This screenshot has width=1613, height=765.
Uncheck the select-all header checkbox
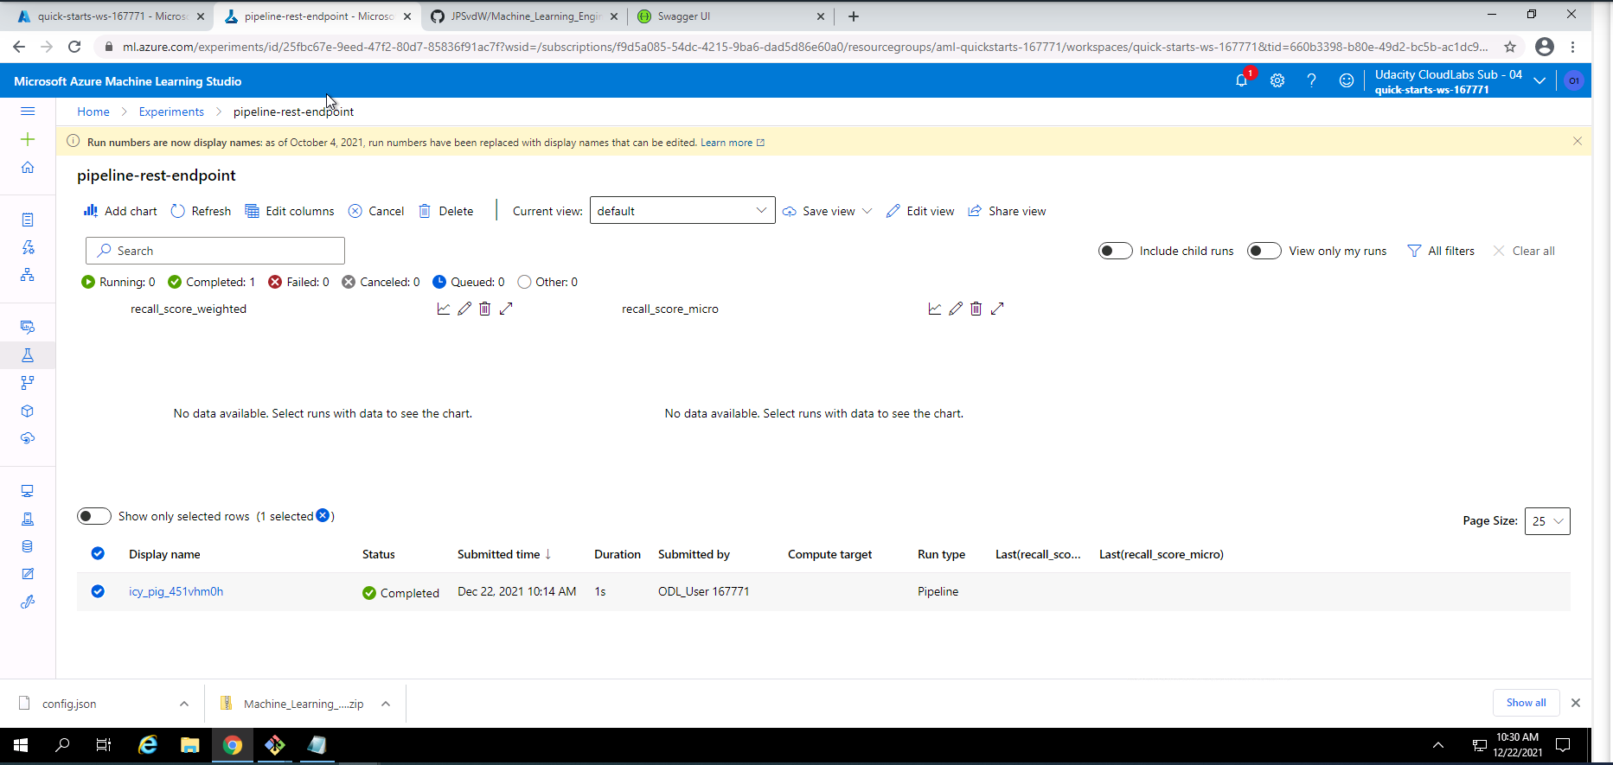tap(98, 553)
